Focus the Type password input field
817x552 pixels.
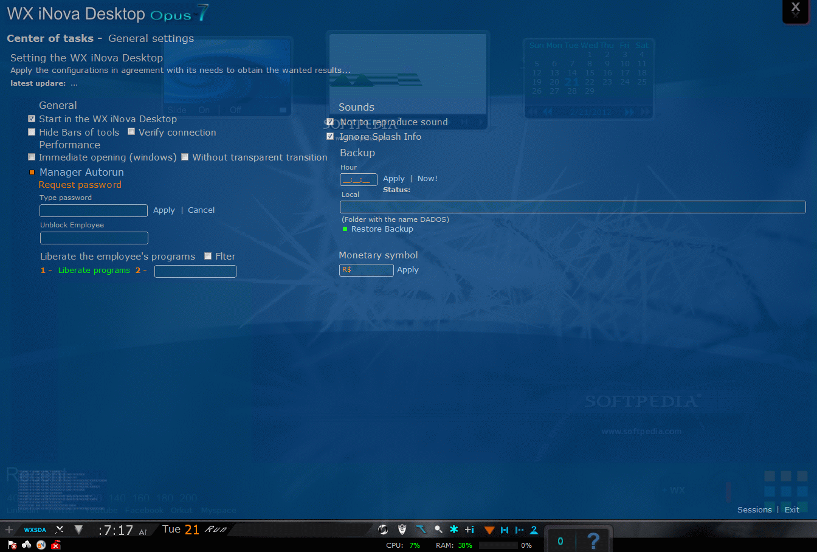[x=94, y=210]
